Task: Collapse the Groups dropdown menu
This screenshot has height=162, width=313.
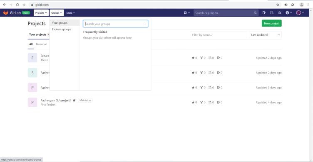Action: tap(57, 13)
